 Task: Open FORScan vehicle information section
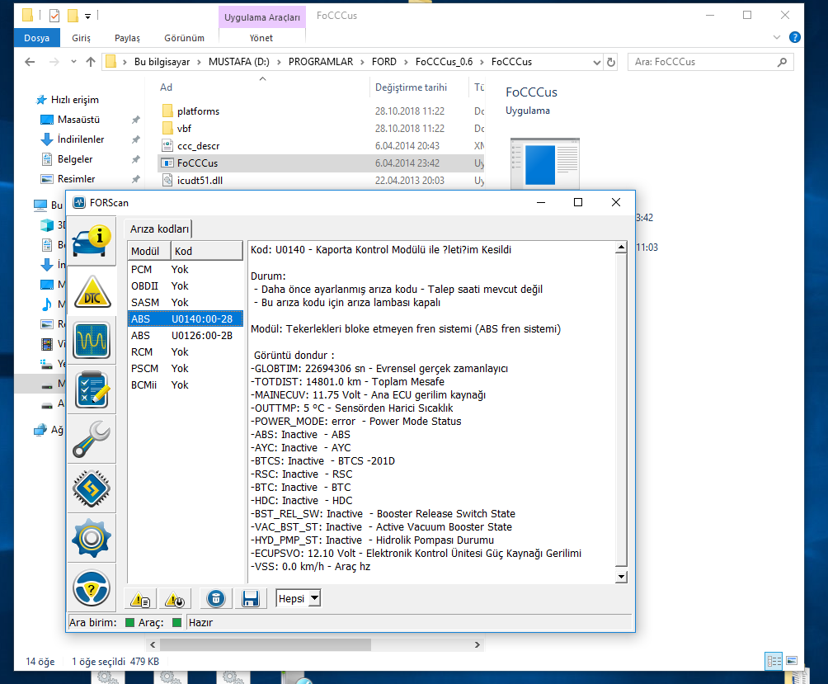[x=92, y=240]
